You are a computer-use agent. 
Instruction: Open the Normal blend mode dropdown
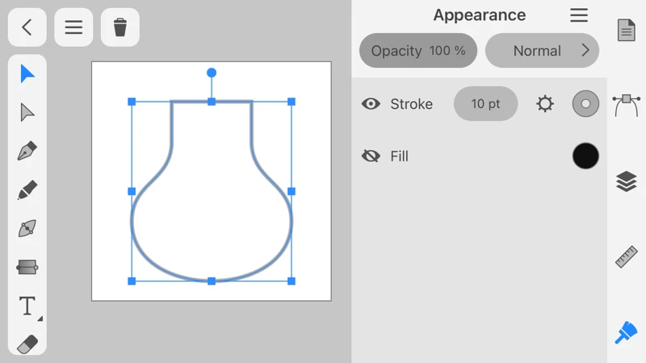pos(542,51)
